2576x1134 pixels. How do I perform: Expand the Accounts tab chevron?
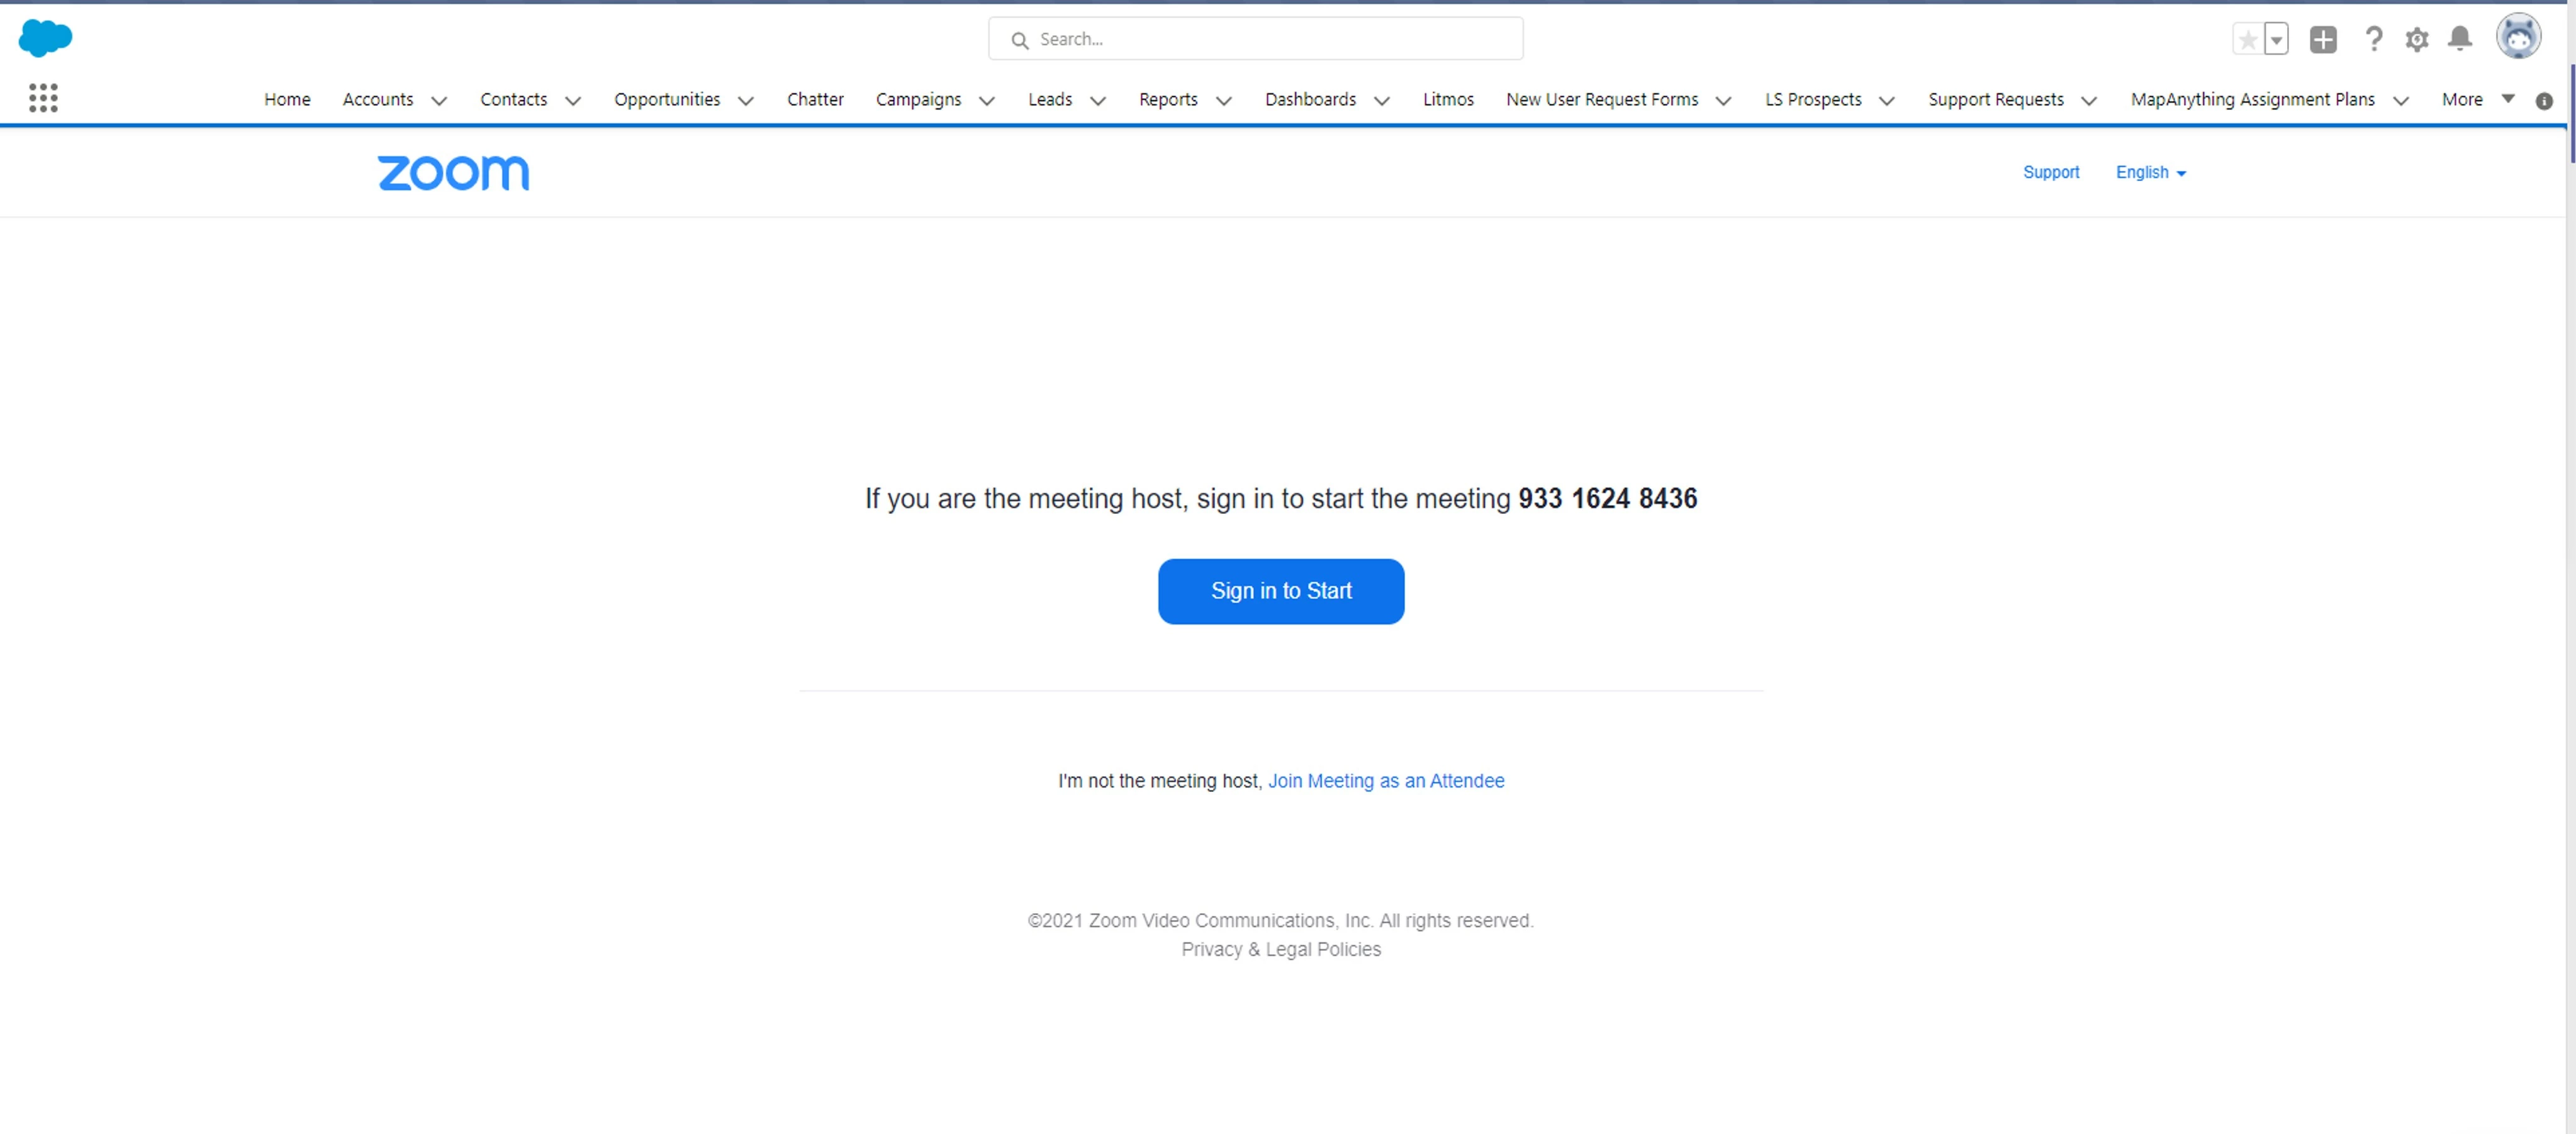point(438,101)
